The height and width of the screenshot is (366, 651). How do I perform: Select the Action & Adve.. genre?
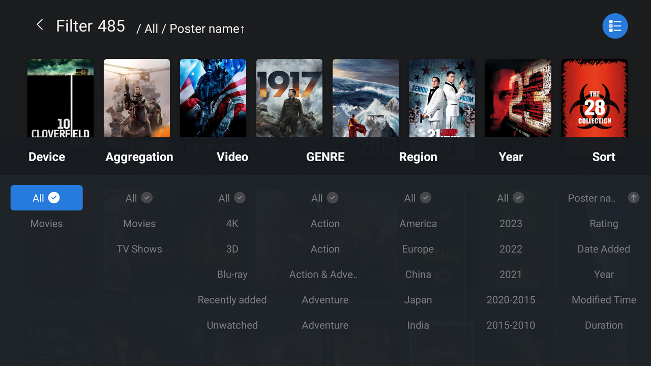(323, 274)
